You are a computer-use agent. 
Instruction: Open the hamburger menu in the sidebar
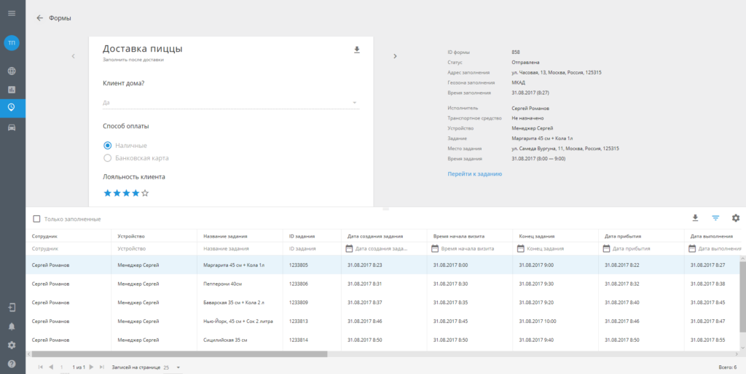point(12,13)
